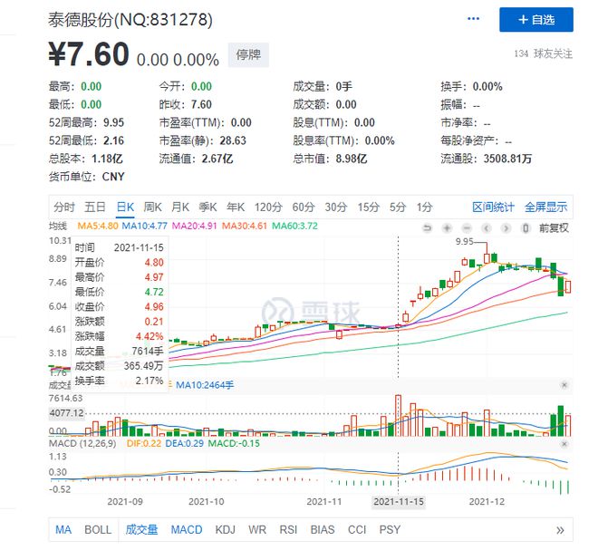Click the 停牌 status badge
The image size is (598, 550).
tap(248, 55)
